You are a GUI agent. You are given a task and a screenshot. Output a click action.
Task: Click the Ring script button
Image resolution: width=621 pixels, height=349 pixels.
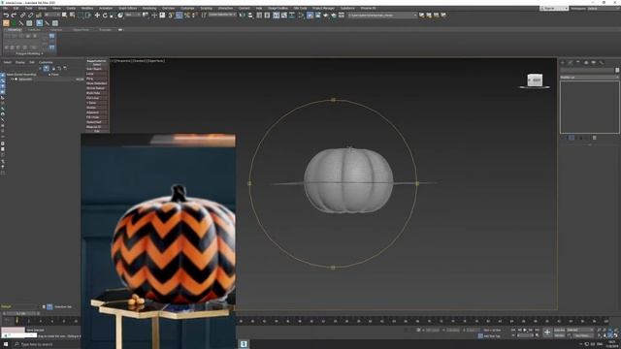tap(97, 79)
